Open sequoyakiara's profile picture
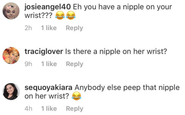Screen dimensions: 185x115 11,92
